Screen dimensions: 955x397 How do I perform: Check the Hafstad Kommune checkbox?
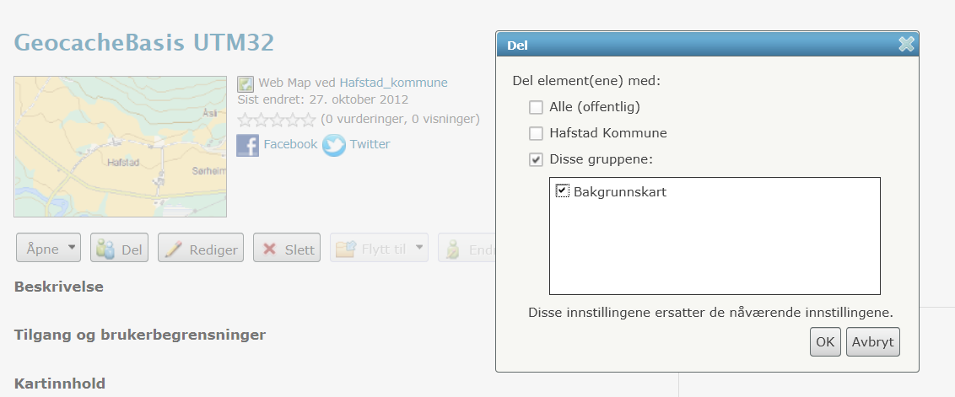[x=536, y=133]
